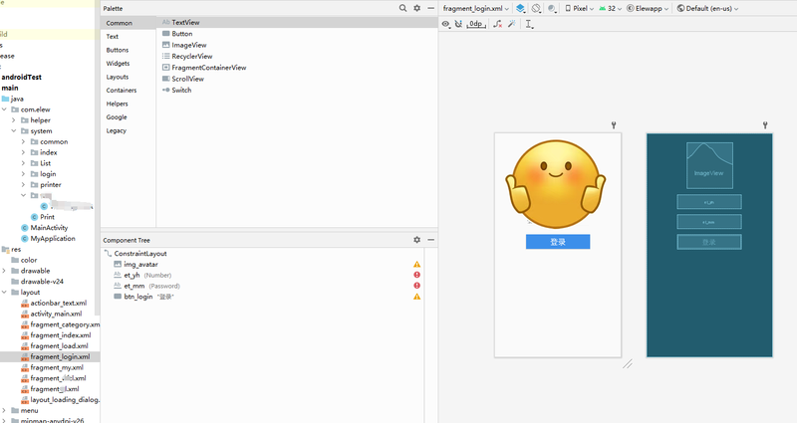
Task: Minimize the Component Tree panel
Action: coord(431,240)
